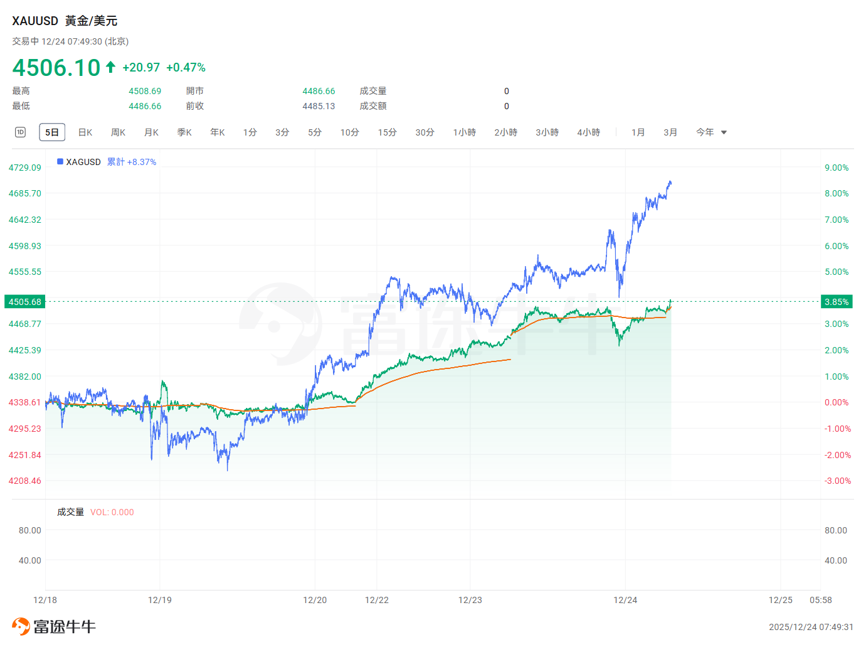This screenshot has height=647, width=866.
Task: Click the blue XAGUSD legend square
Action: point(60,162)
